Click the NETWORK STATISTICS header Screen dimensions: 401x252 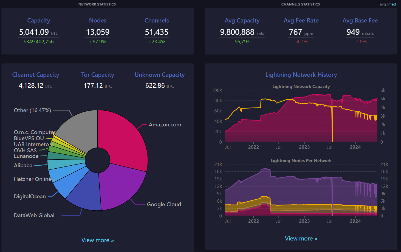tap(97, 4)
